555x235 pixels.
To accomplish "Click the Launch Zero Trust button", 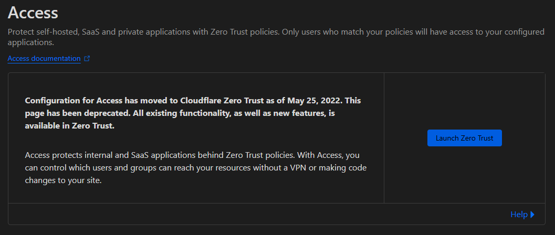I will pyautogui.click(x=464, y=138).
